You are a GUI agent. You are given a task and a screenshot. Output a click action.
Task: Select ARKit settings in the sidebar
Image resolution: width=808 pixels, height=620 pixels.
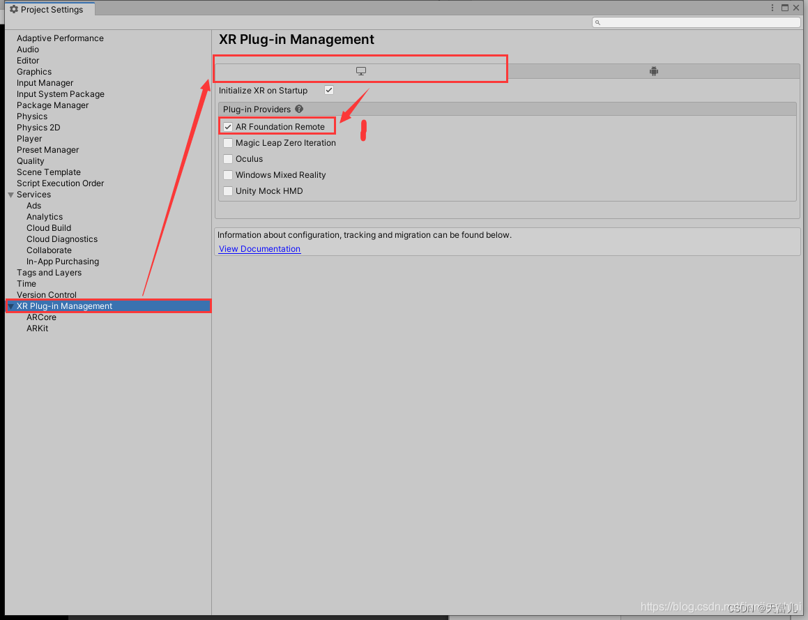37,328
